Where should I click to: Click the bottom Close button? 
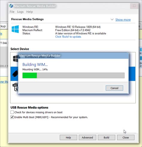tap(126, 137)
